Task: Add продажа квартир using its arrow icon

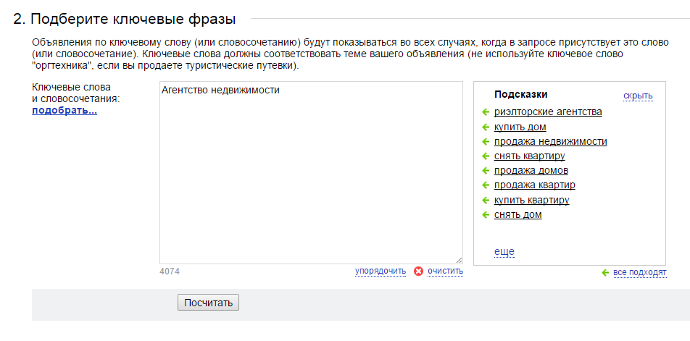Action: coord(486,185)
